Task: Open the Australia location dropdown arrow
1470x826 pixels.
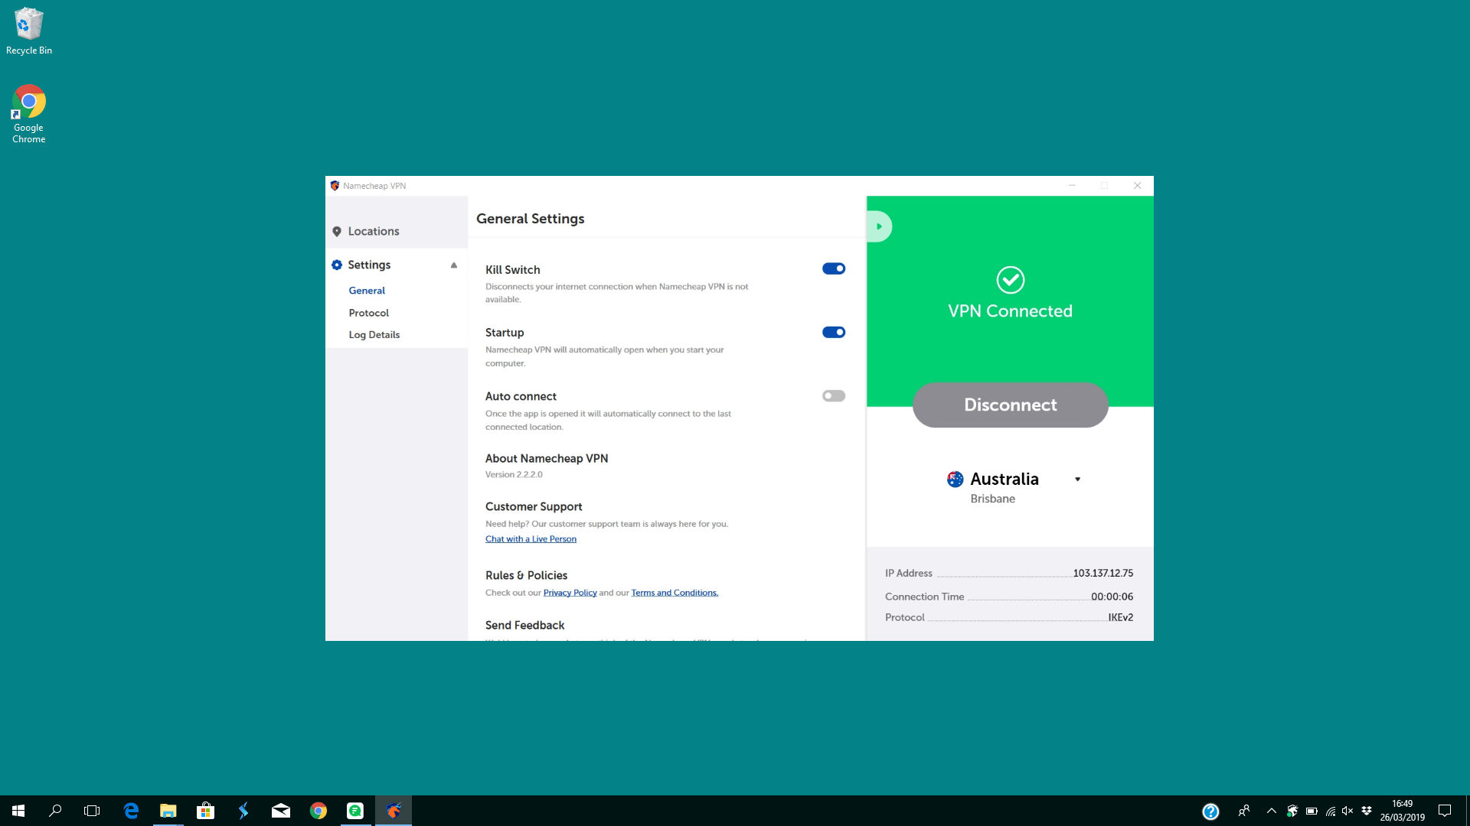Action: (x=1077, y=480)
